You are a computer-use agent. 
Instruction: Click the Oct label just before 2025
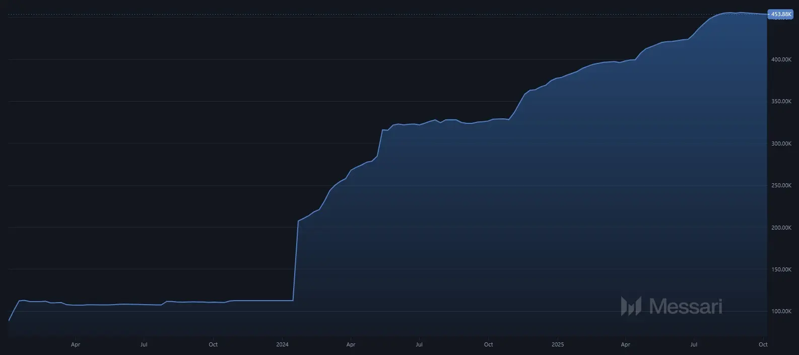point(488,345)
